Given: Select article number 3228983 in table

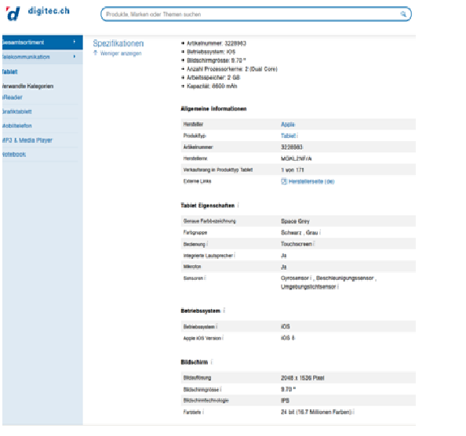Looking at the screenshot, I should (x=292, y=147).
